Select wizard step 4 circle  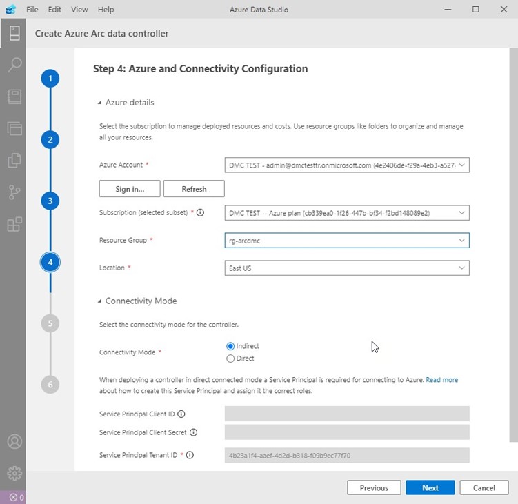pyautogui.click(x=50, y=262)
